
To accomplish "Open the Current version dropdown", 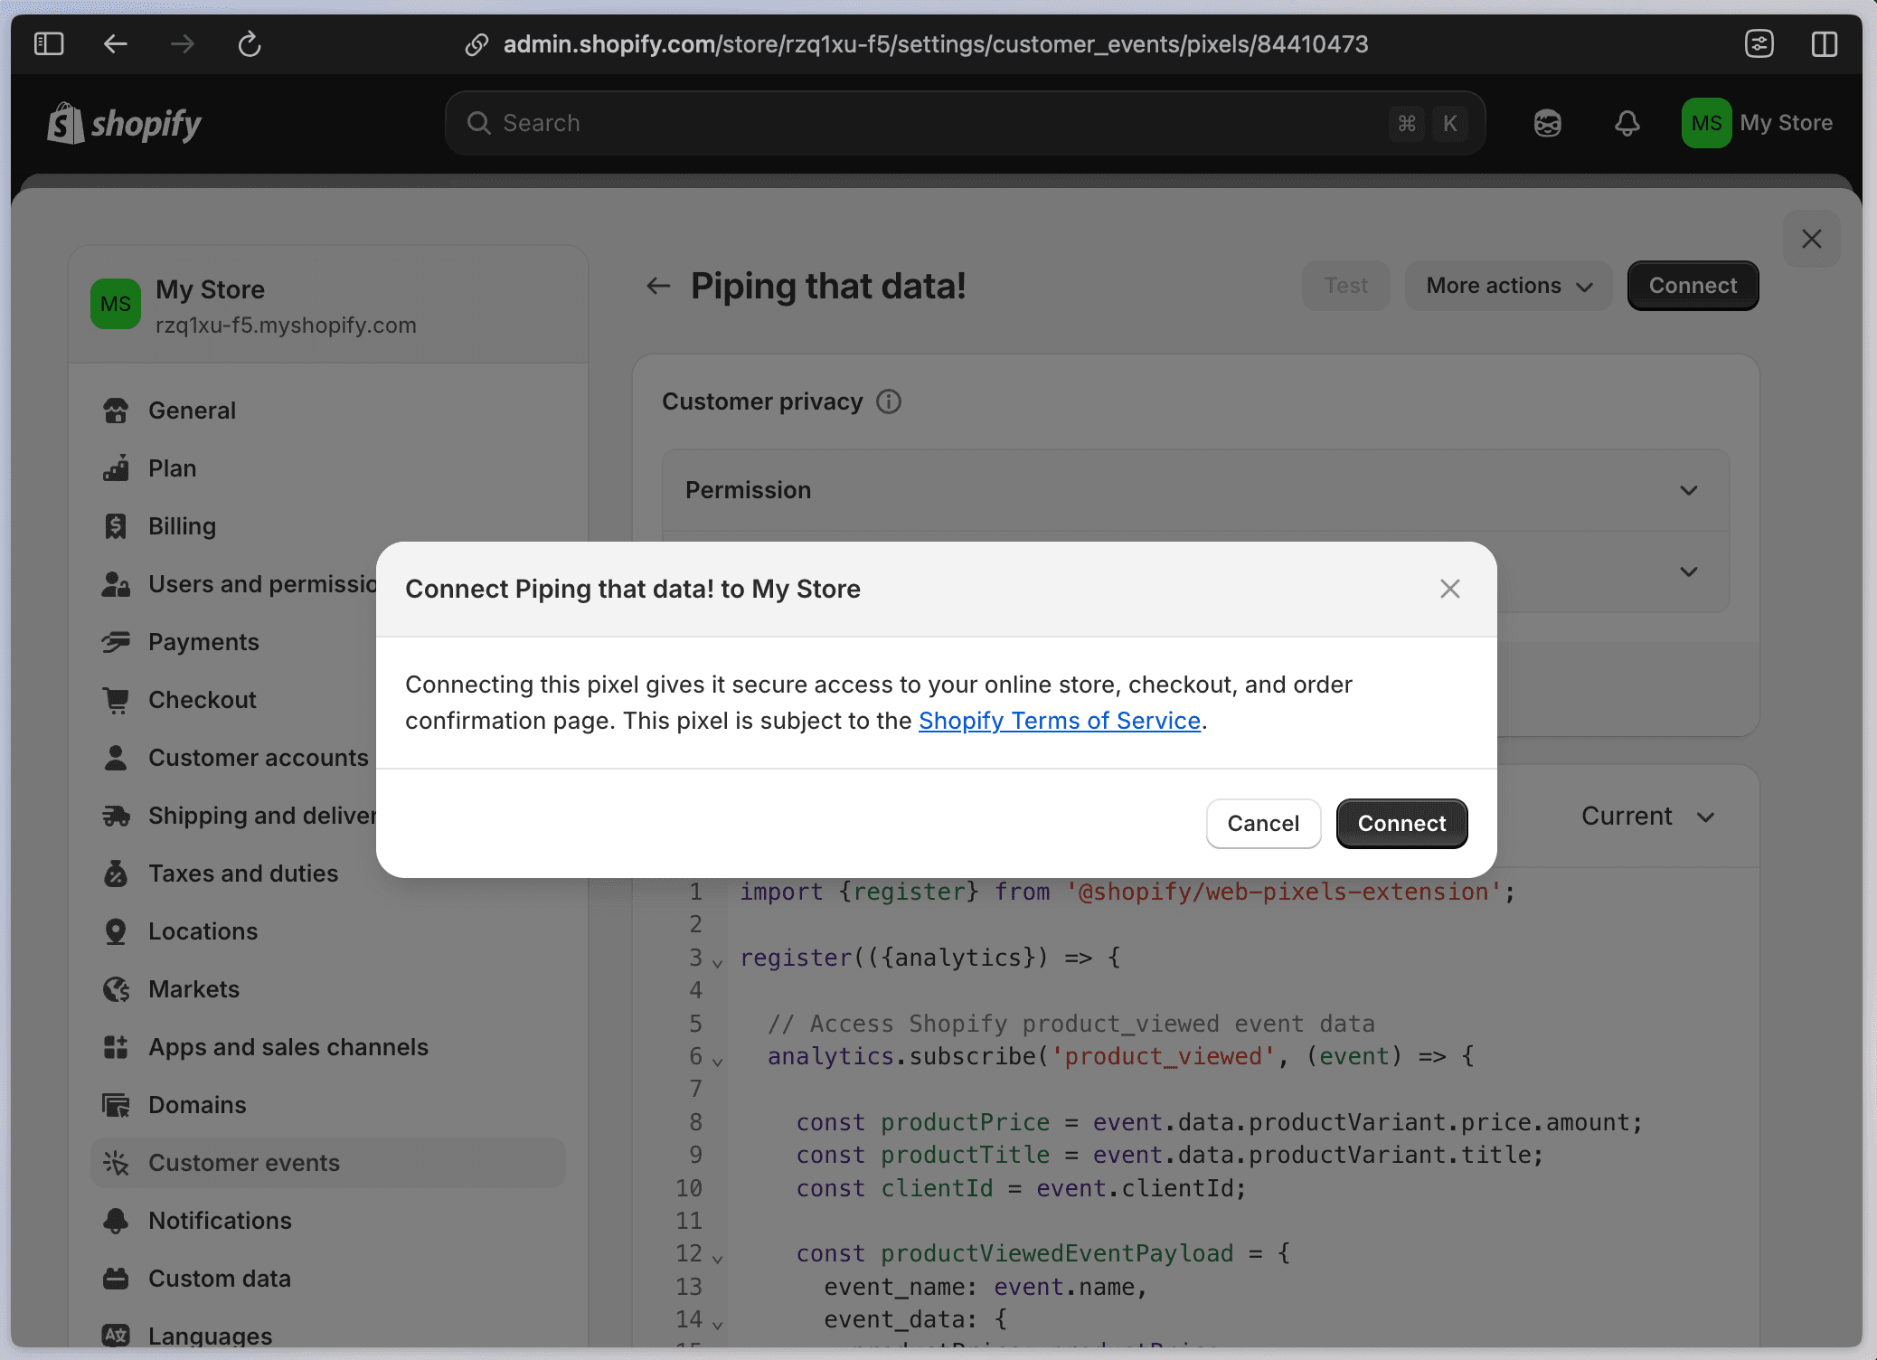I will (1647, 817).
